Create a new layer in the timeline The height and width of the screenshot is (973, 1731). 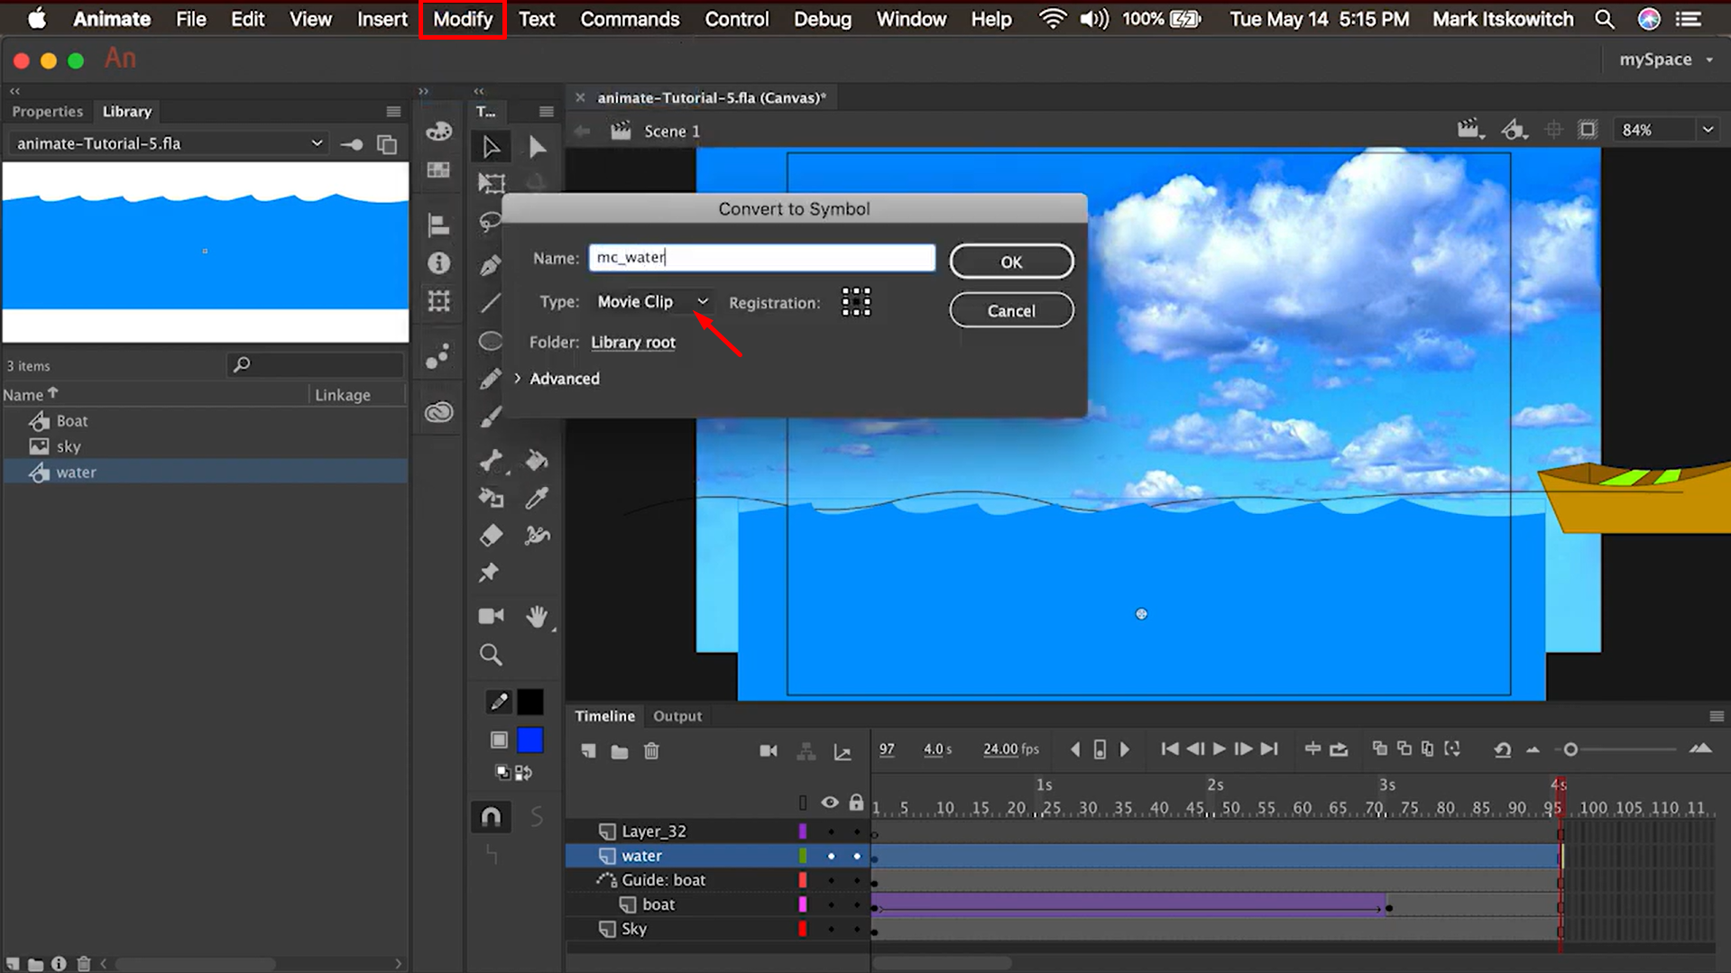(590, 752)
